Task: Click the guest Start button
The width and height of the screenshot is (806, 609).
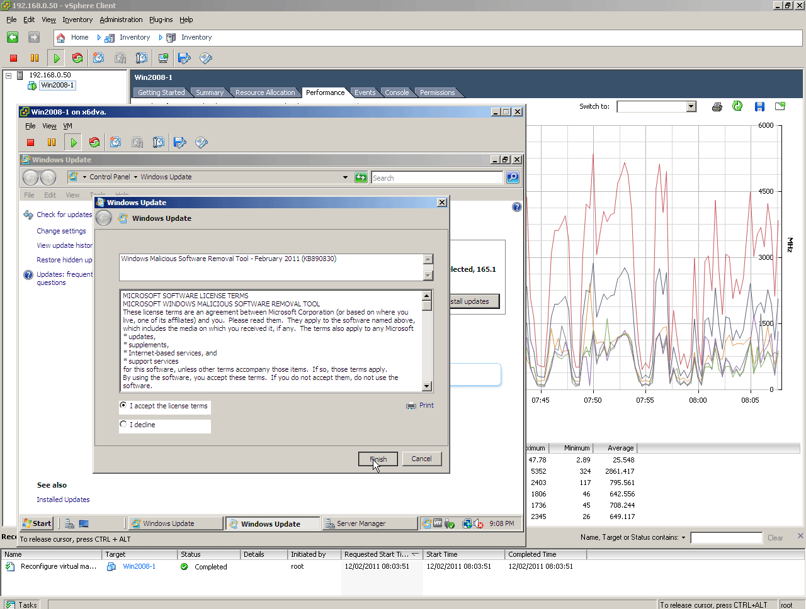Action: [x=37, y=523]
